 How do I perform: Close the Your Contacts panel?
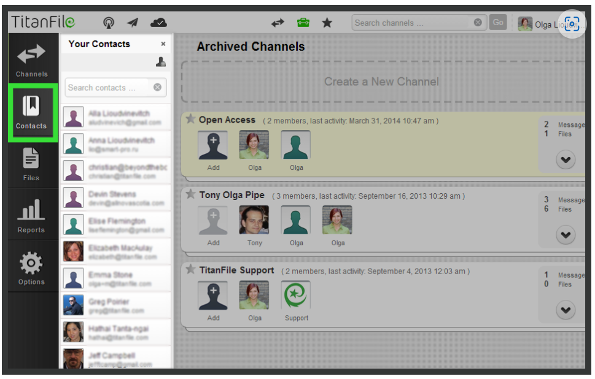(163, 44)
